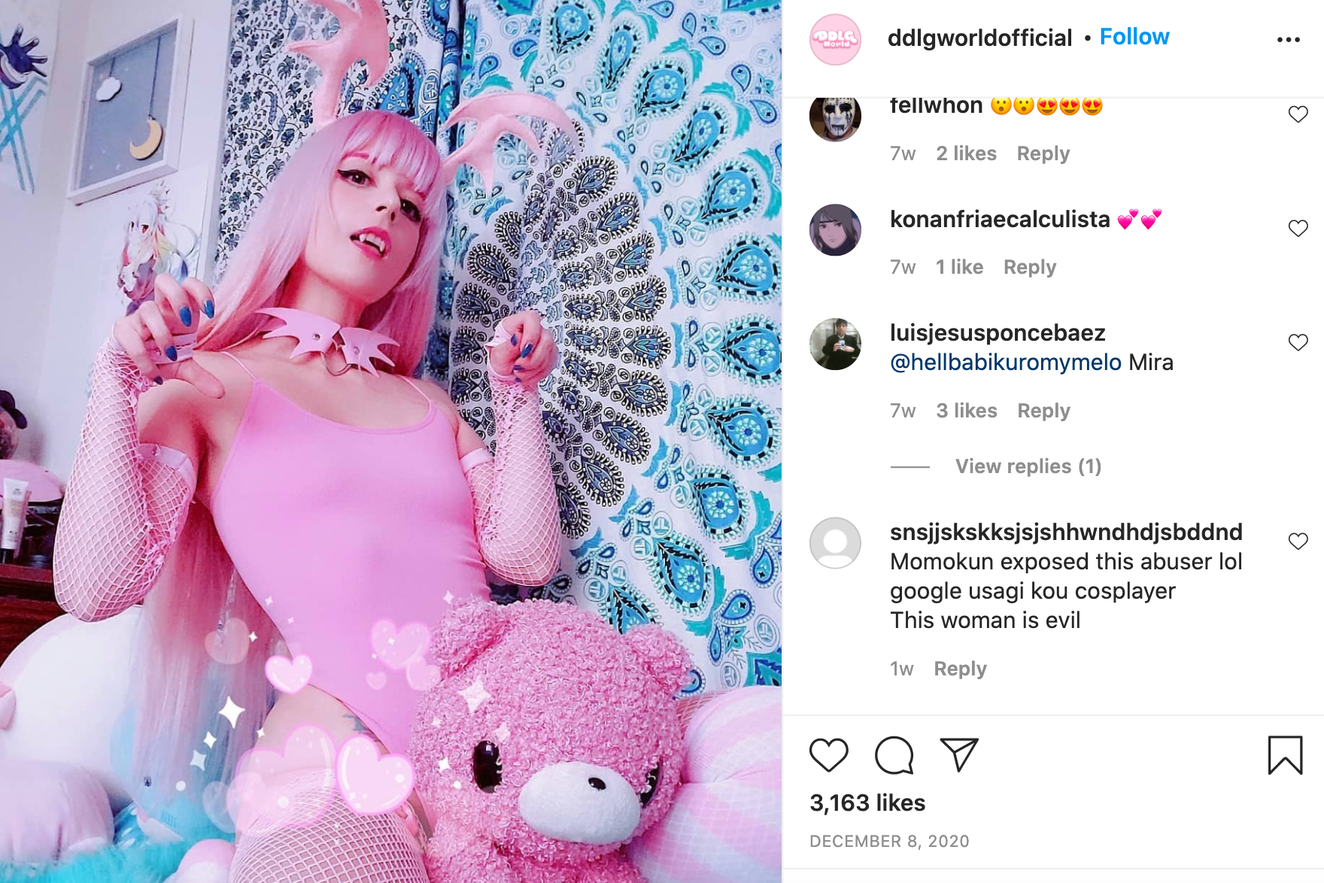View who gave 3,163 likes
The height and width of the screenshot is (883, 1324).
point(867,803)
